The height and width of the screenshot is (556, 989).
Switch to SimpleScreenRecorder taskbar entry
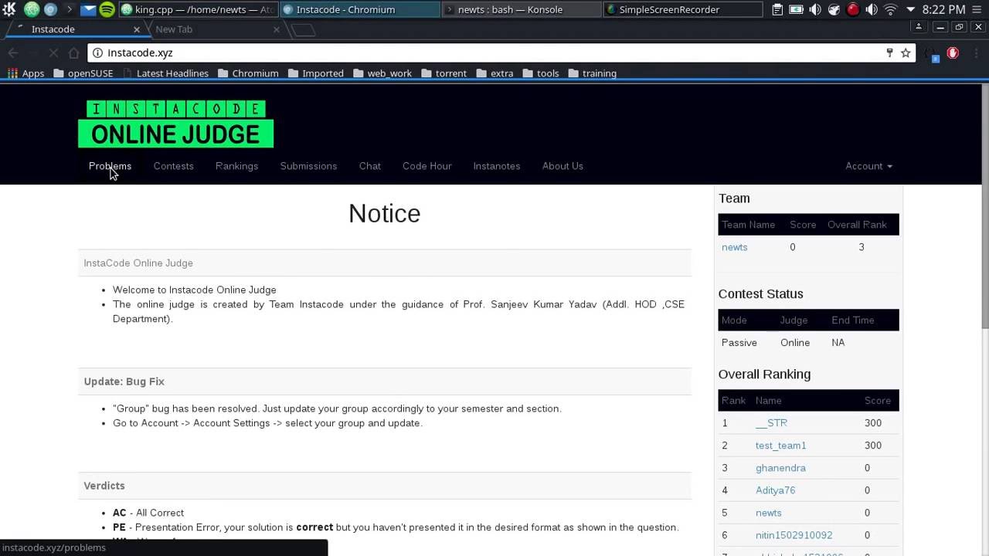[x=683, y=9]
